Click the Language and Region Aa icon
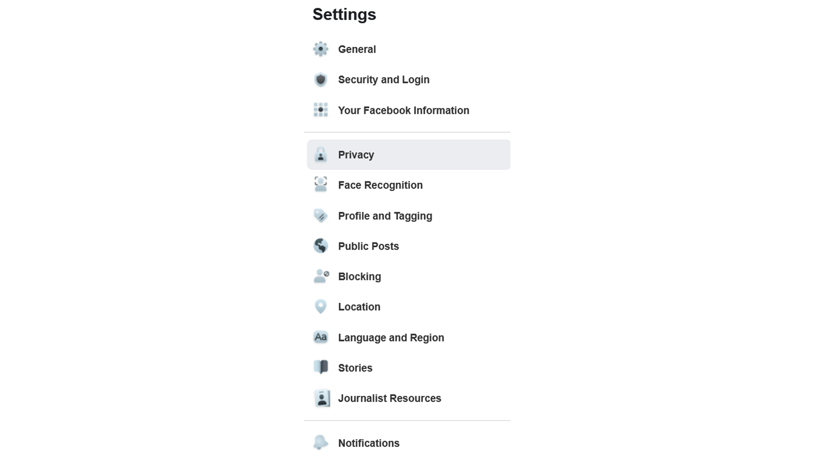 pyautogui.click(x=320, y=337)
